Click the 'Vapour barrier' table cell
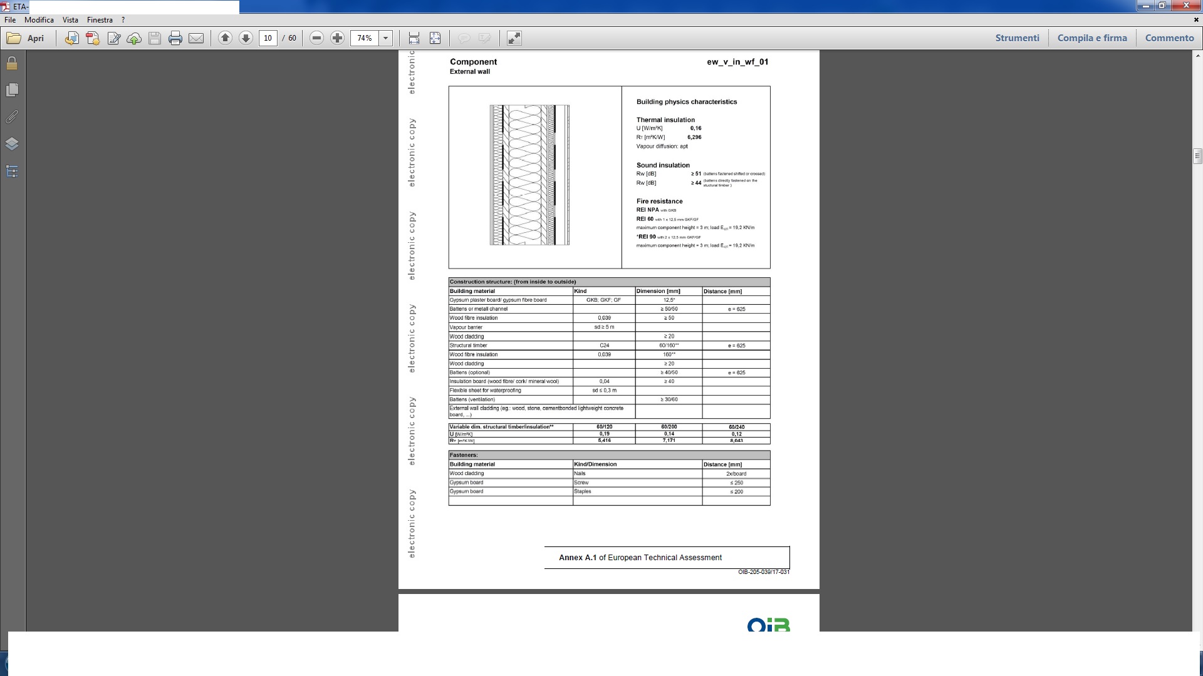 pos(511,327)
